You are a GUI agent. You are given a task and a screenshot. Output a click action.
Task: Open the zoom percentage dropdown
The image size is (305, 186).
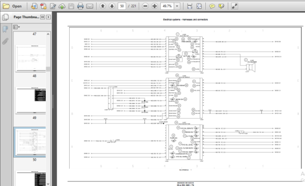177,6
